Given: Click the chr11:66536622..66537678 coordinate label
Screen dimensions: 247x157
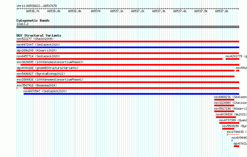Looking at the screenshot, I should click(x=37, y=6).
